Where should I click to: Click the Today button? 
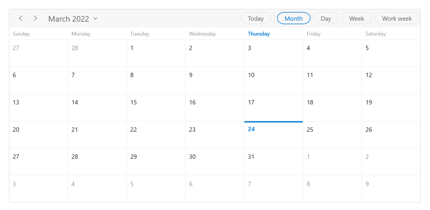256,18
